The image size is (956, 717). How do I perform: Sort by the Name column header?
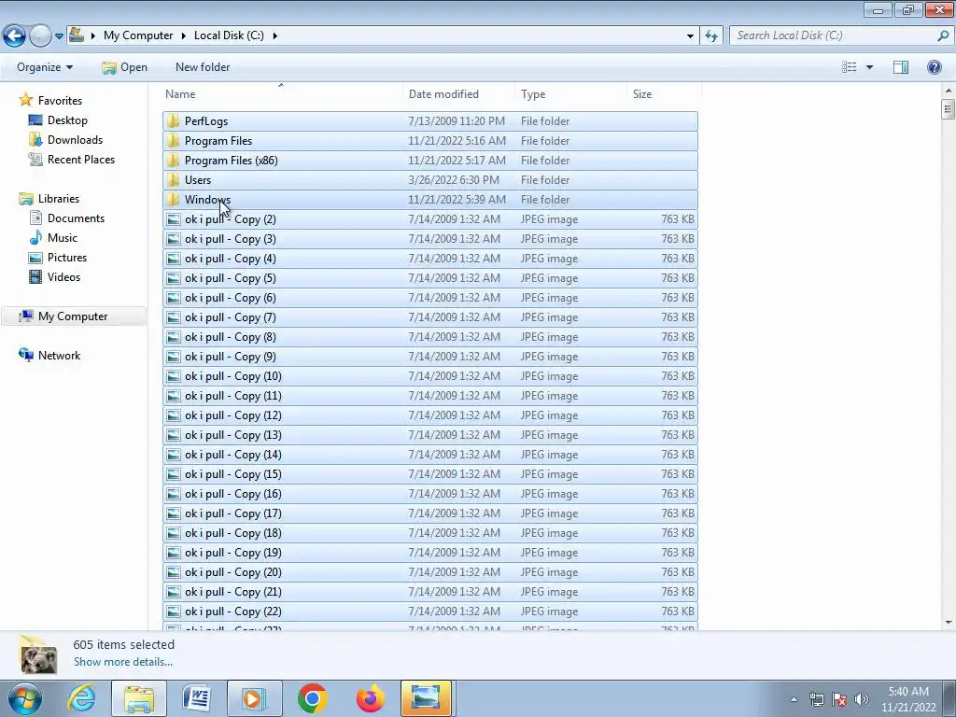282,94
